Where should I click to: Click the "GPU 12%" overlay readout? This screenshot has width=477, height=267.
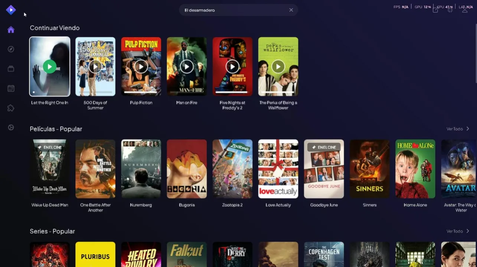click(423, 7)
